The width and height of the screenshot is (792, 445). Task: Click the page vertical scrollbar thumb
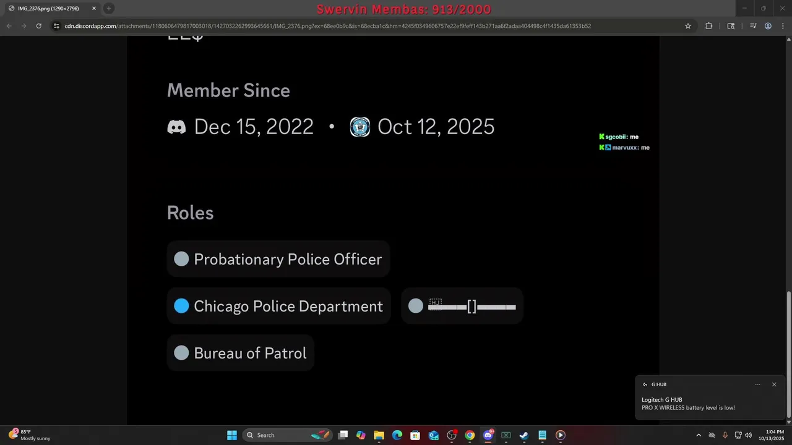click(x=788, y=354)
